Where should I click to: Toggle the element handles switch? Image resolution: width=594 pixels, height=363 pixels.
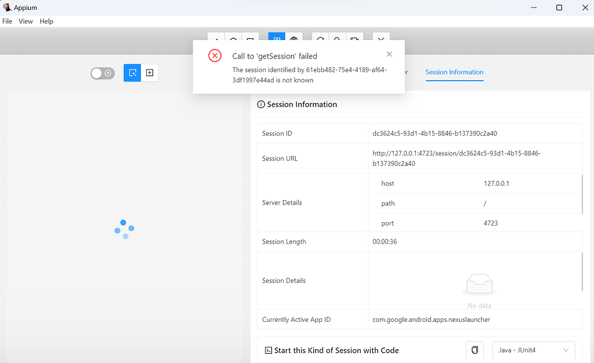[103, 73]
